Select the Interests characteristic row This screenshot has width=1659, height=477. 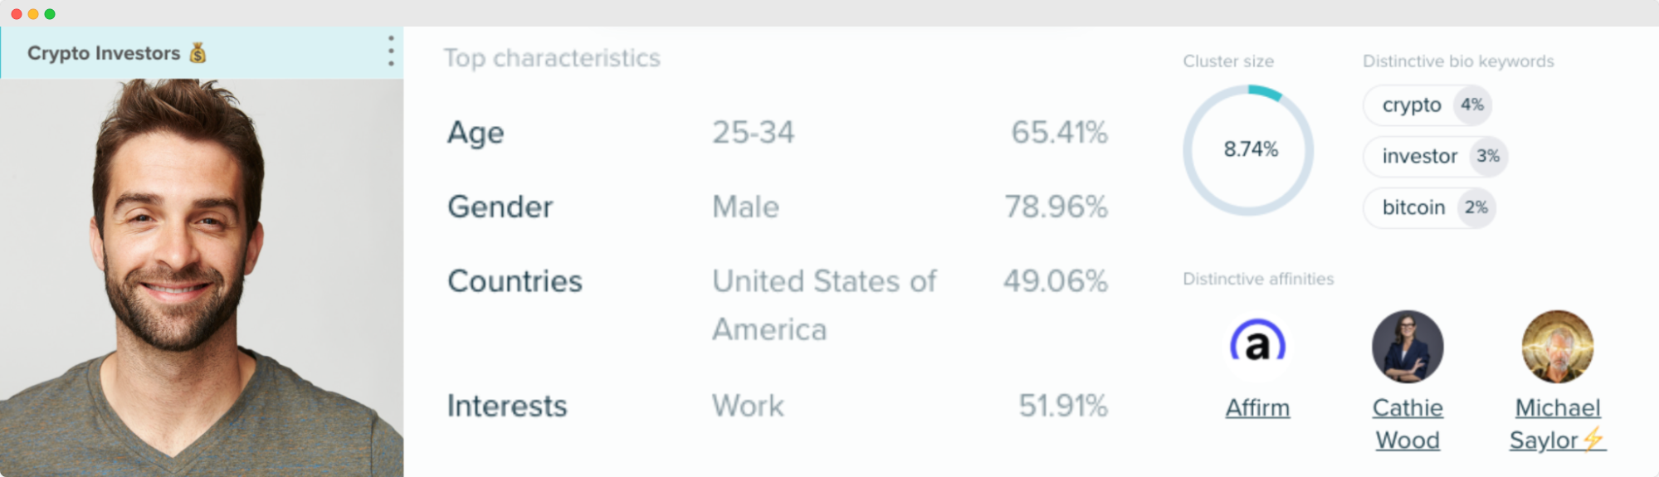(777, 406)
